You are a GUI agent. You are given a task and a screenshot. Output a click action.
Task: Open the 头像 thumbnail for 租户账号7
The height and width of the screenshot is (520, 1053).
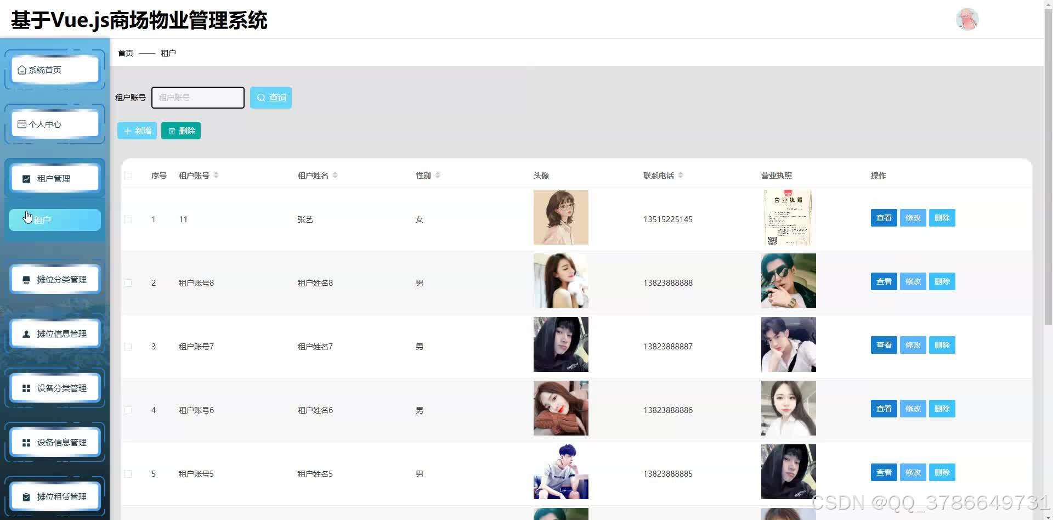pos(561,344)
